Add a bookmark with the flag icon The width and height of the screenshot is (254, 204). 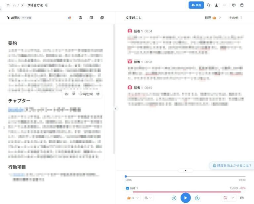point(225,198)
